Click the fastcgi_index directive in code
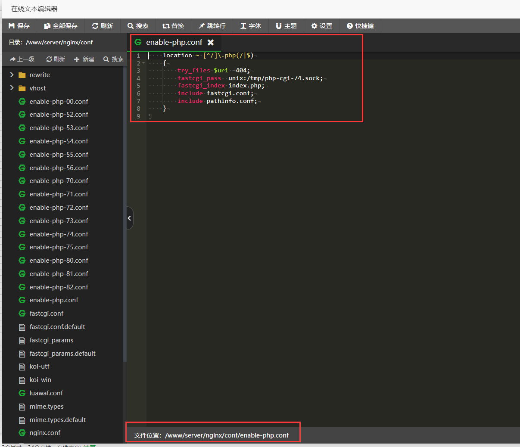This screenshot has height=447, width=520. pyautogui.click(x=201, y=86)
